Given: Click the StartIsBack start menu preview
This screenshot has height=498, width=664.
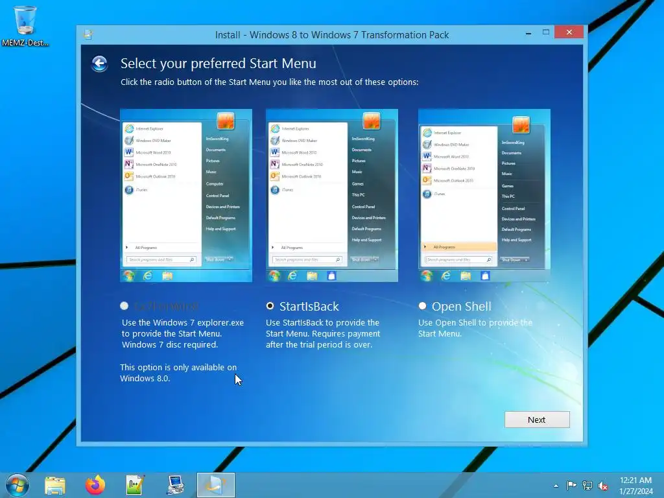Looking at the screenshot, I should point(332,196).
